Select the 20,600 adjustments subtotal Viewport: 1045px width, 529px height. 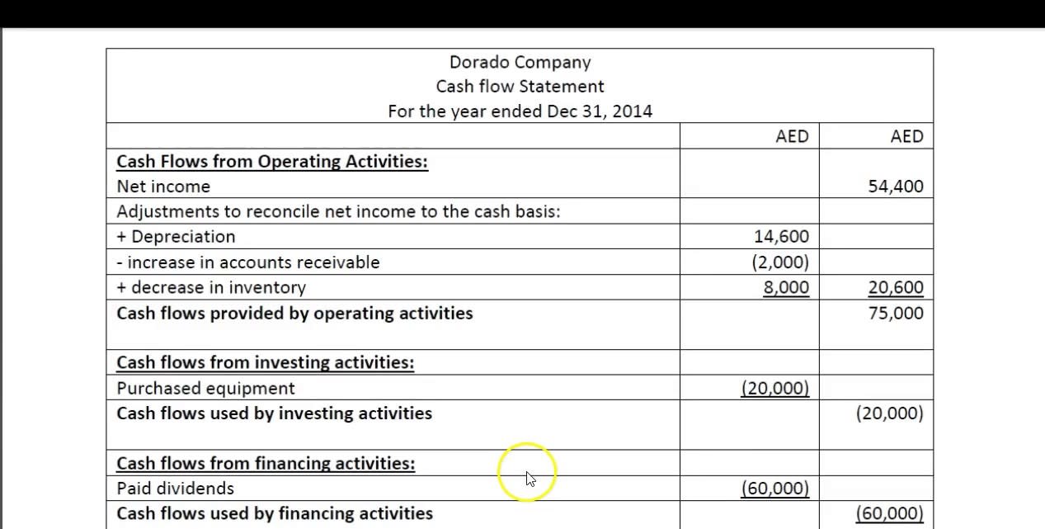click(x=896, y=287)
